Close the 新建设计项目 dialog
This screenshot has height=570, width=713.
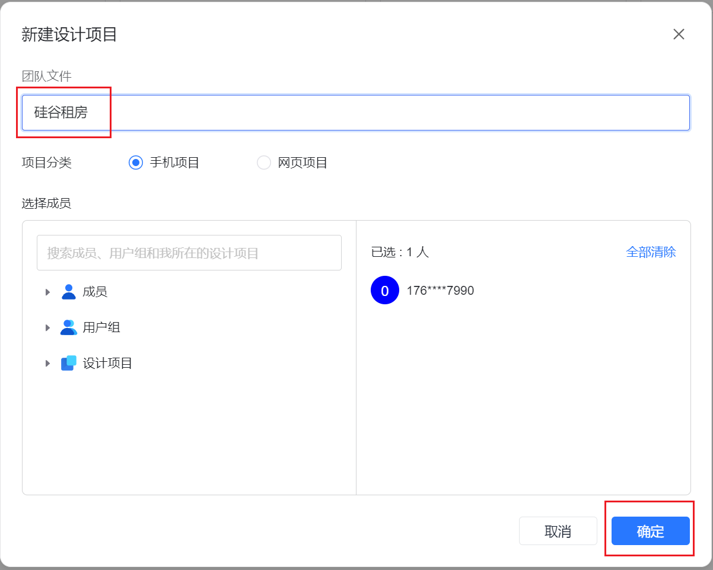click(679, 34)
